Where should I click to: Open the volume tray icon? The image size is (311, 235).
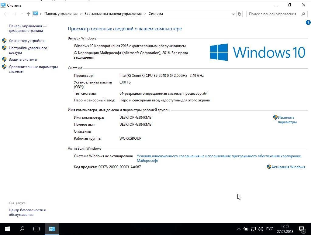pos(261,229)
